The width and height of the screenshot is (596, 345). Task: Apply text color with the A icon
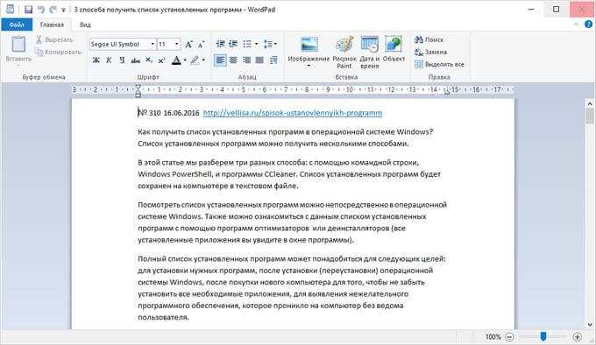(x=176, y=60)
